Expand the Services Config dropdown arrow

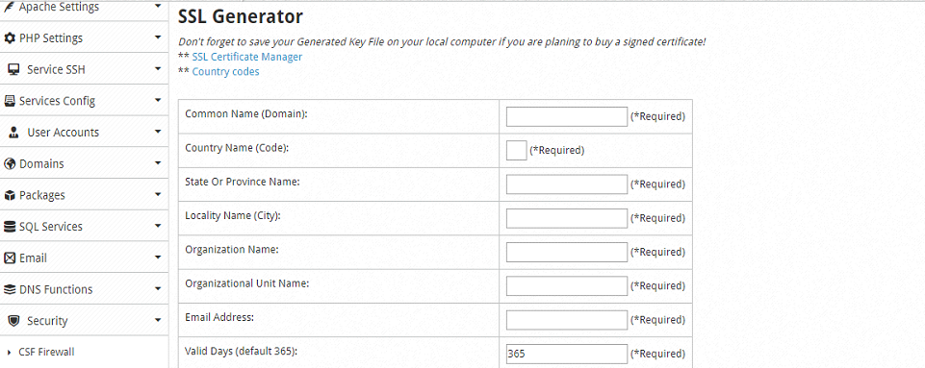coord(158,100)
